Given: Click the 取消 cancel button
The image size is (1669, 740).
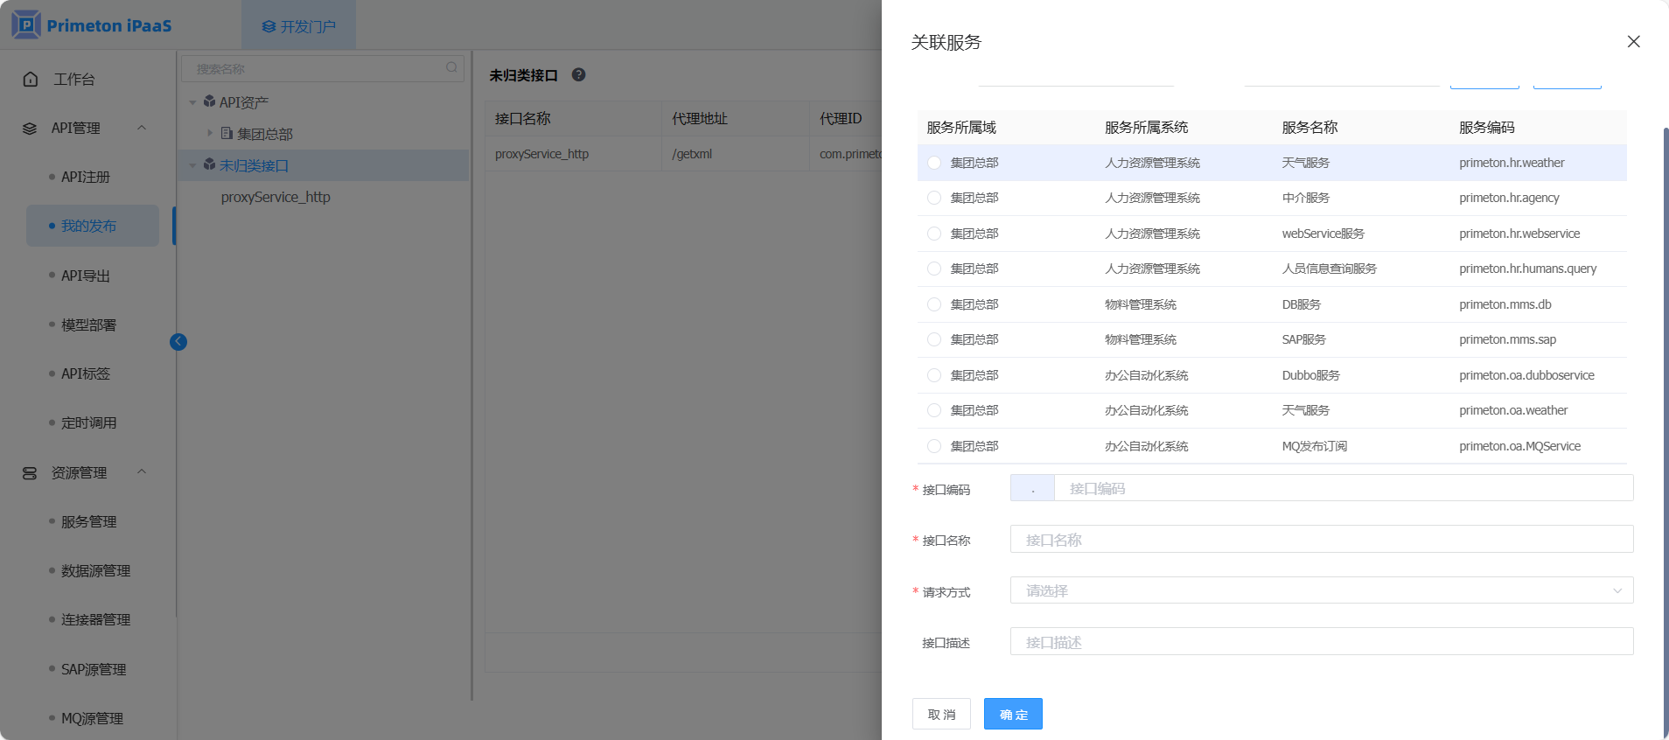Looking at the screenshot, I should point(941,714).
